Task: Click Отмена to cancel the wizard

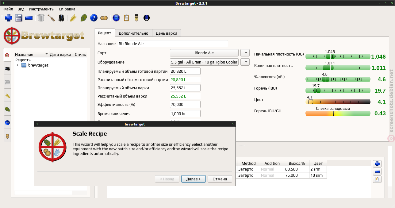Action: [220, 179]
